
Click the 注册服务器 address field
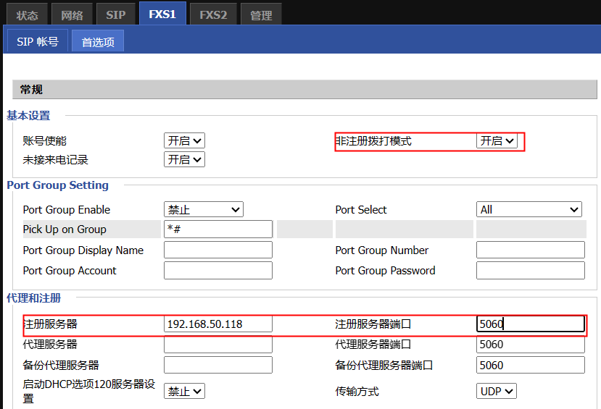pyautogui.click(x=218, y=324)
